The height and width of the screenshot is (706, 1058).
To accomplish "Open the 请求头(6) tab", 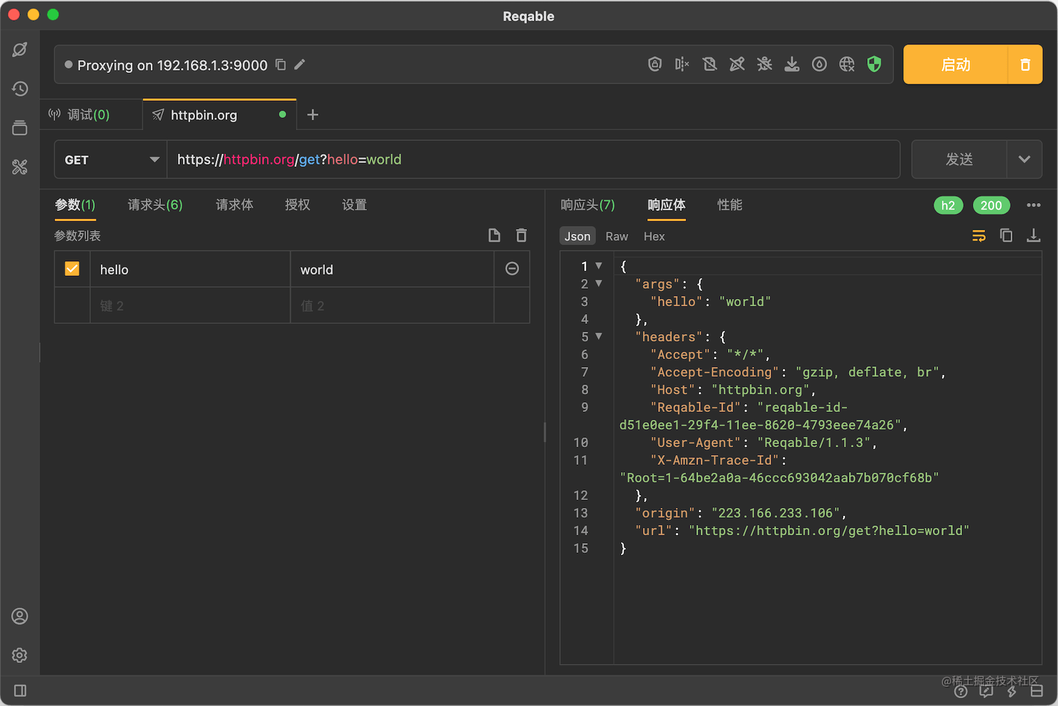I will click(154, 205).
